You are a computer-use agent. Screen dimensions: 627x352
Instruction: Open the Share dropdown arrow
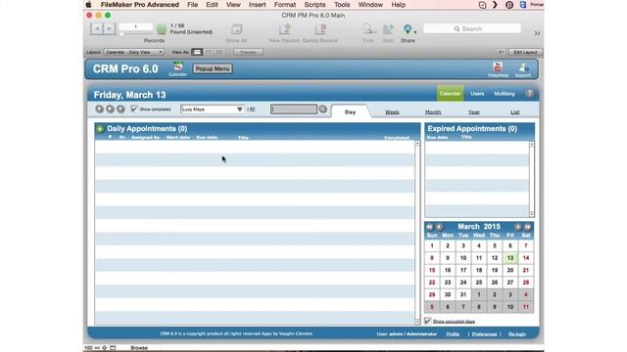click(x=415, y=32)
